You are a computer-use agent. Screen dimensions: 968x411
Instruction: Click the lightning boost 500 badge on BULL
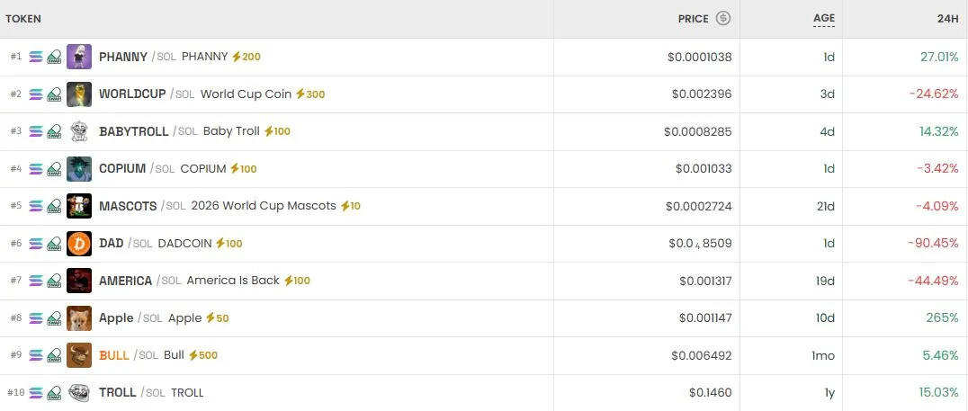coord(203,355)
